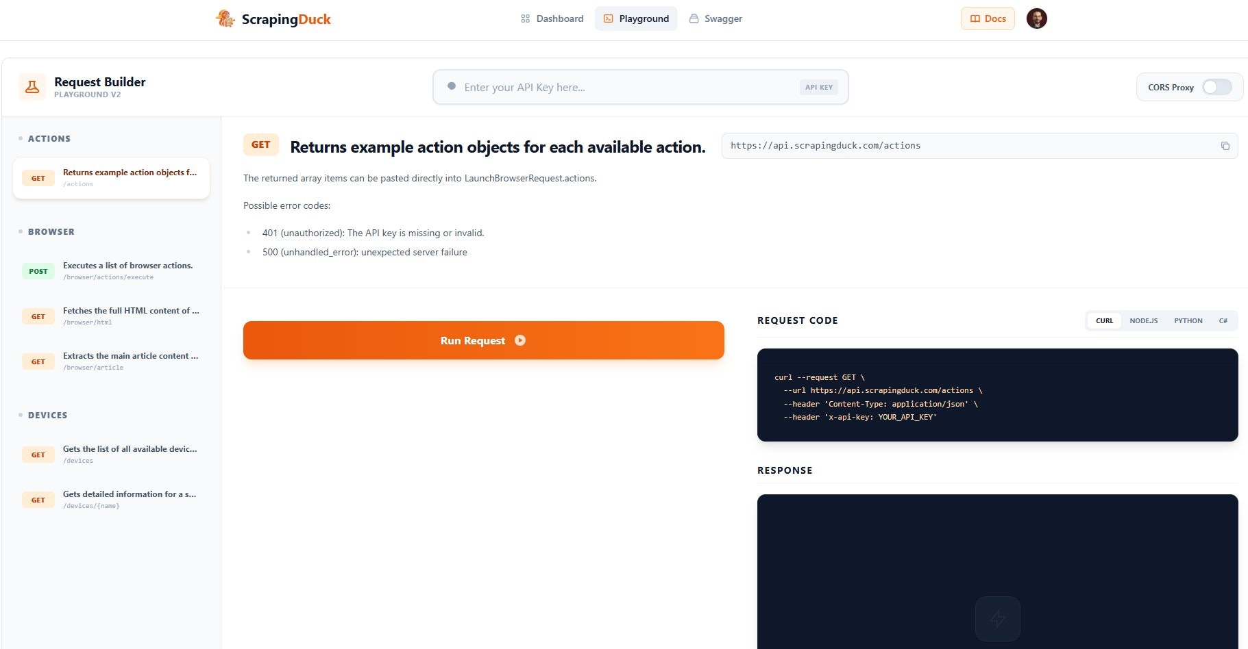Click the GET badge on /devices
This screenshot has width=1248, height=649.
coord(38,455)
